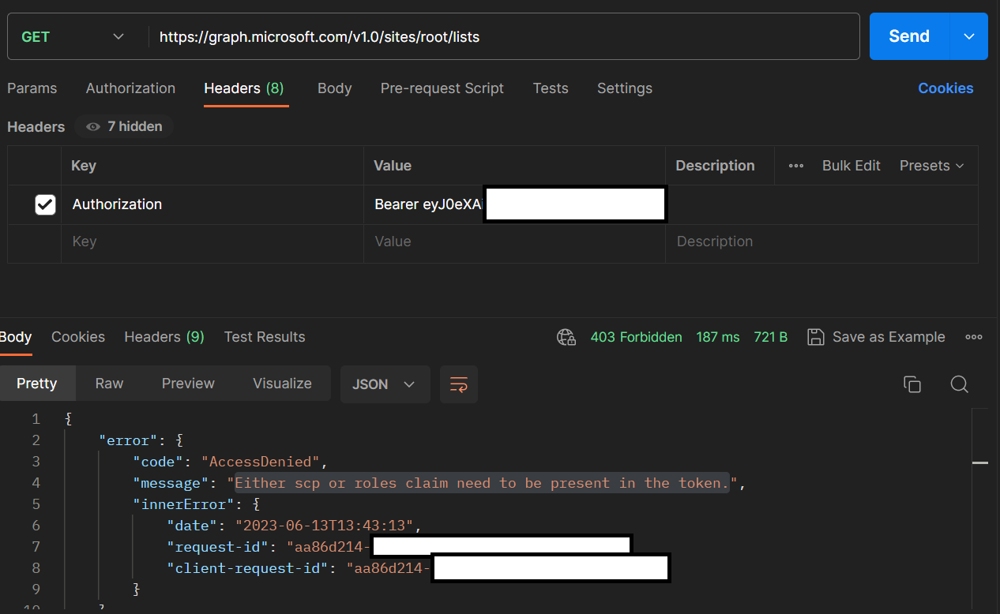Image resolution: width=1000 pixels, height=614 pixels.
Task: Click the 403 Forbidden status
Action: [x=637, y=337]
